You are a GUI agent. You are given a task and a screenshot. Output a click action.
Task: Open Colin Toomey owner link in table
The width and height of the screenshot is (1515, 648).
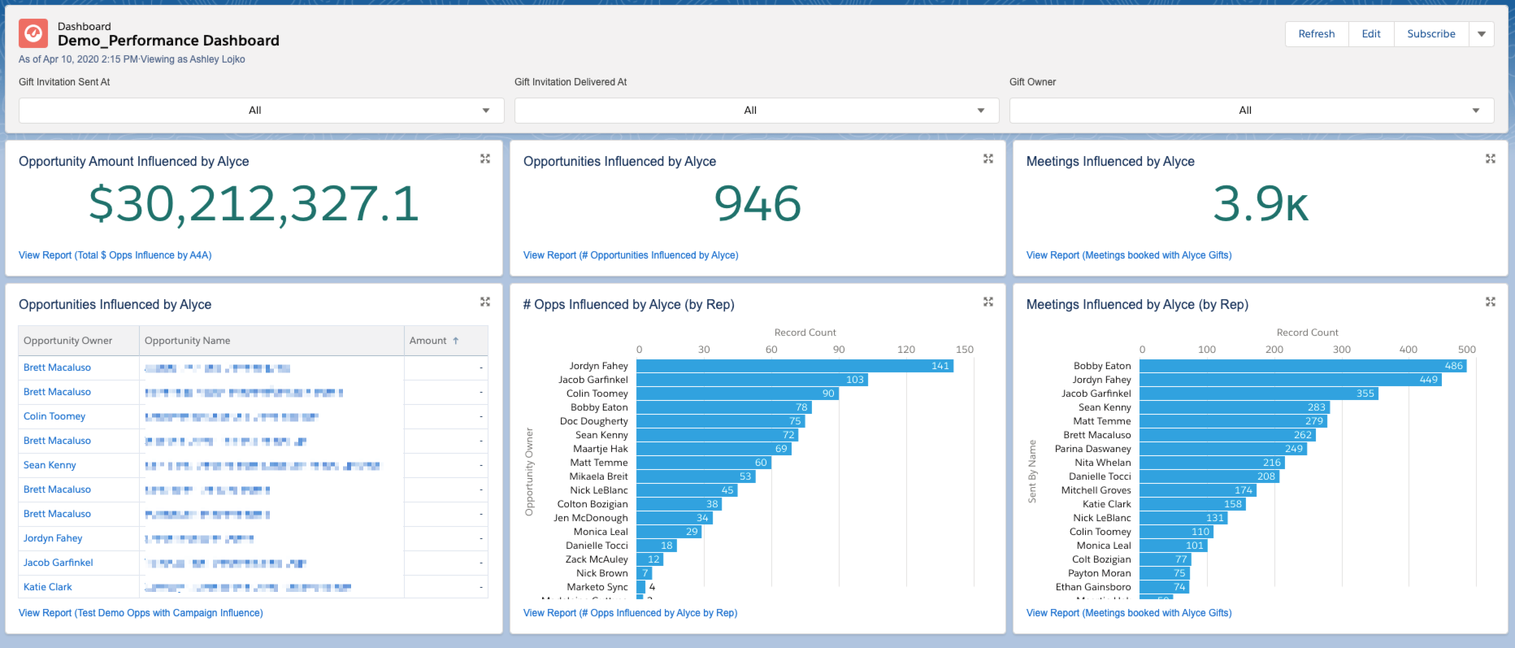point(54,416)
